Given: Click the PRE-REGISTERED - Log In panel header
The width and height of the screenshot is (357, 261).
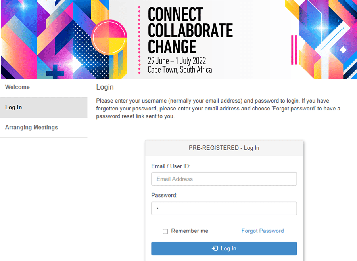Looking at the screenshot, I should (224, 148).
